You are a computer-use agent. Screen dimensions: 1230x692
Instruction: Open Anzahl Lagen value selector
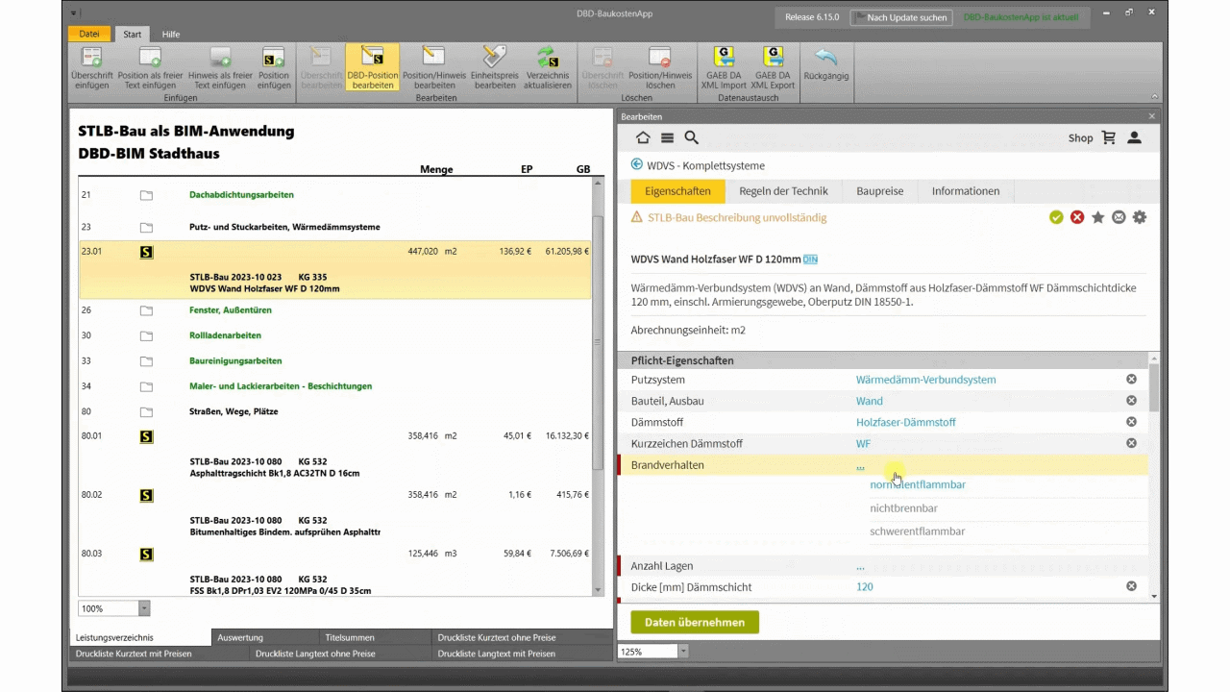[860, 566]
